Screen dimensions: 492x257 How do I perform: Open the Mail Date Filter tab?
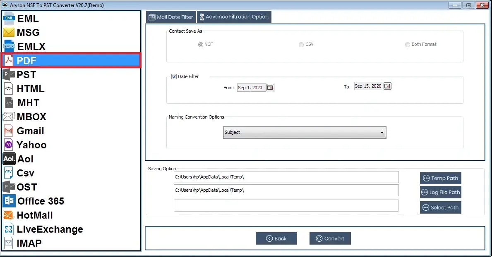coord(171,17)
